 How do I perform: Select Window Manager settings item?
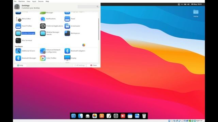pos(25,33)
